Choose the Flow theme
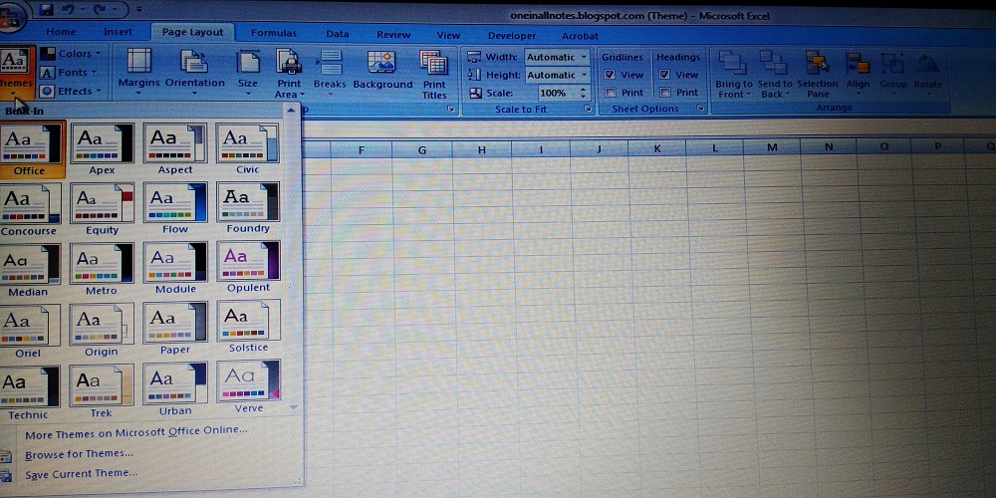This screenshot has height=498, width=996. (175, 208)
